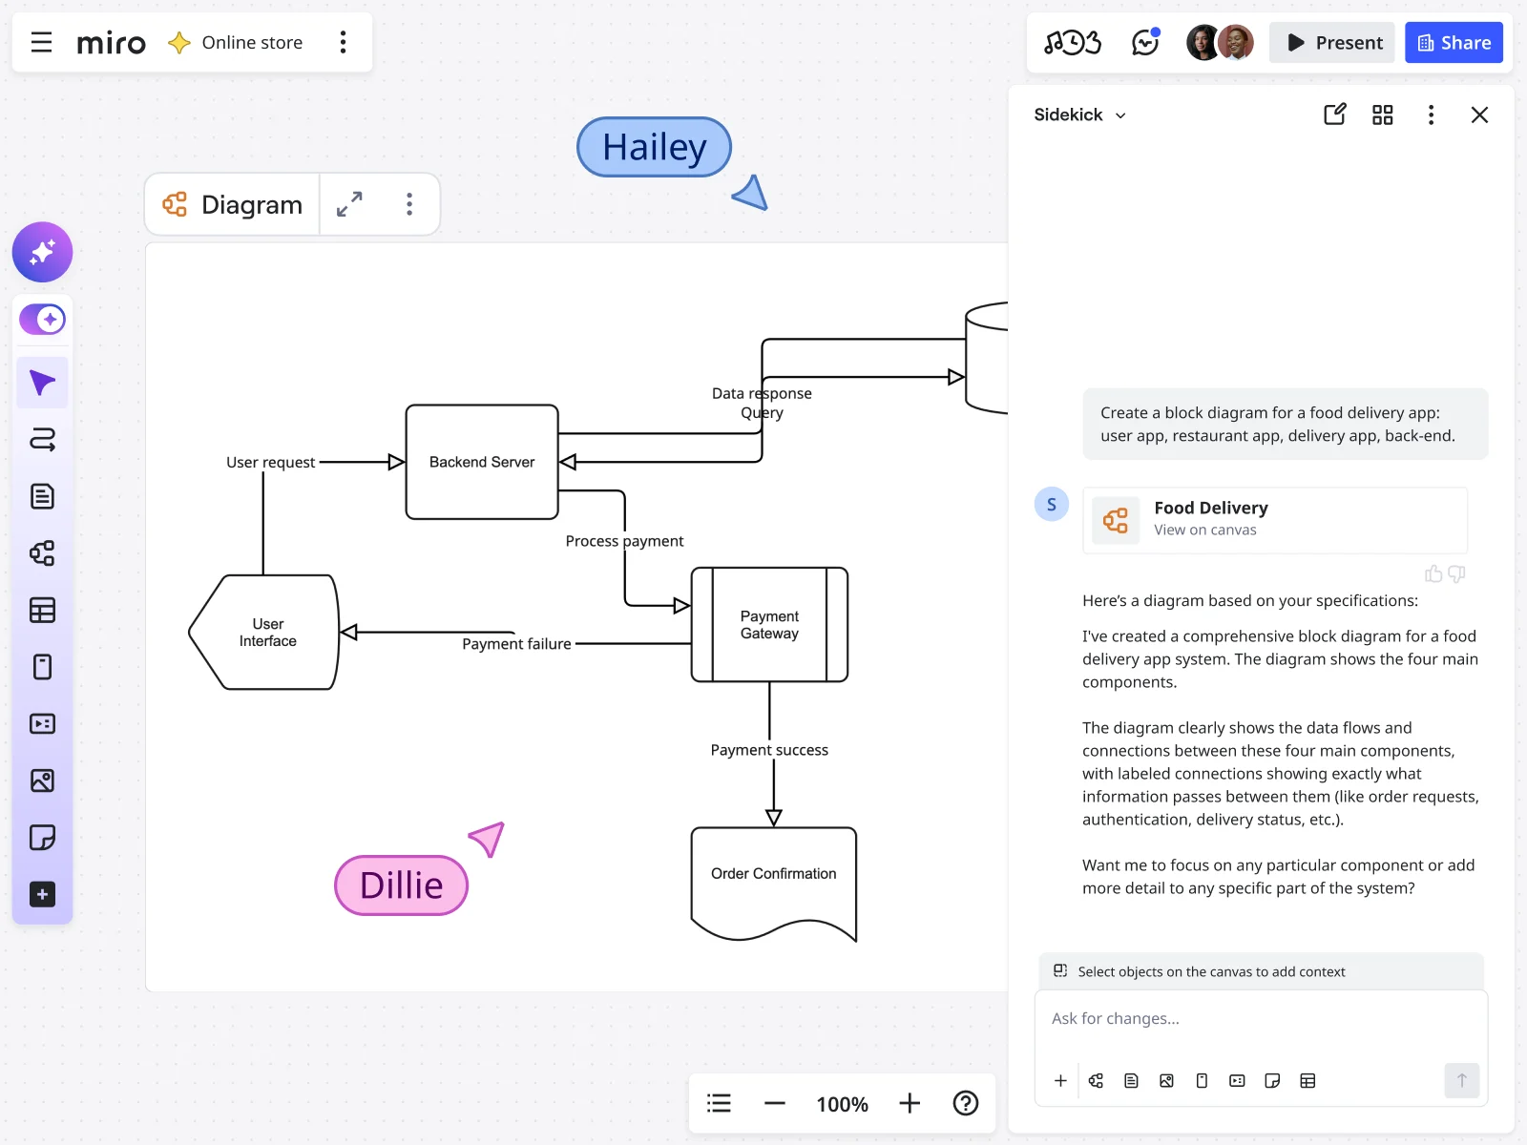This screenshot has width=1527, height=1145.
Task: Give a thumbs up to Sidekick's response
Action: tap(1433, 573)
